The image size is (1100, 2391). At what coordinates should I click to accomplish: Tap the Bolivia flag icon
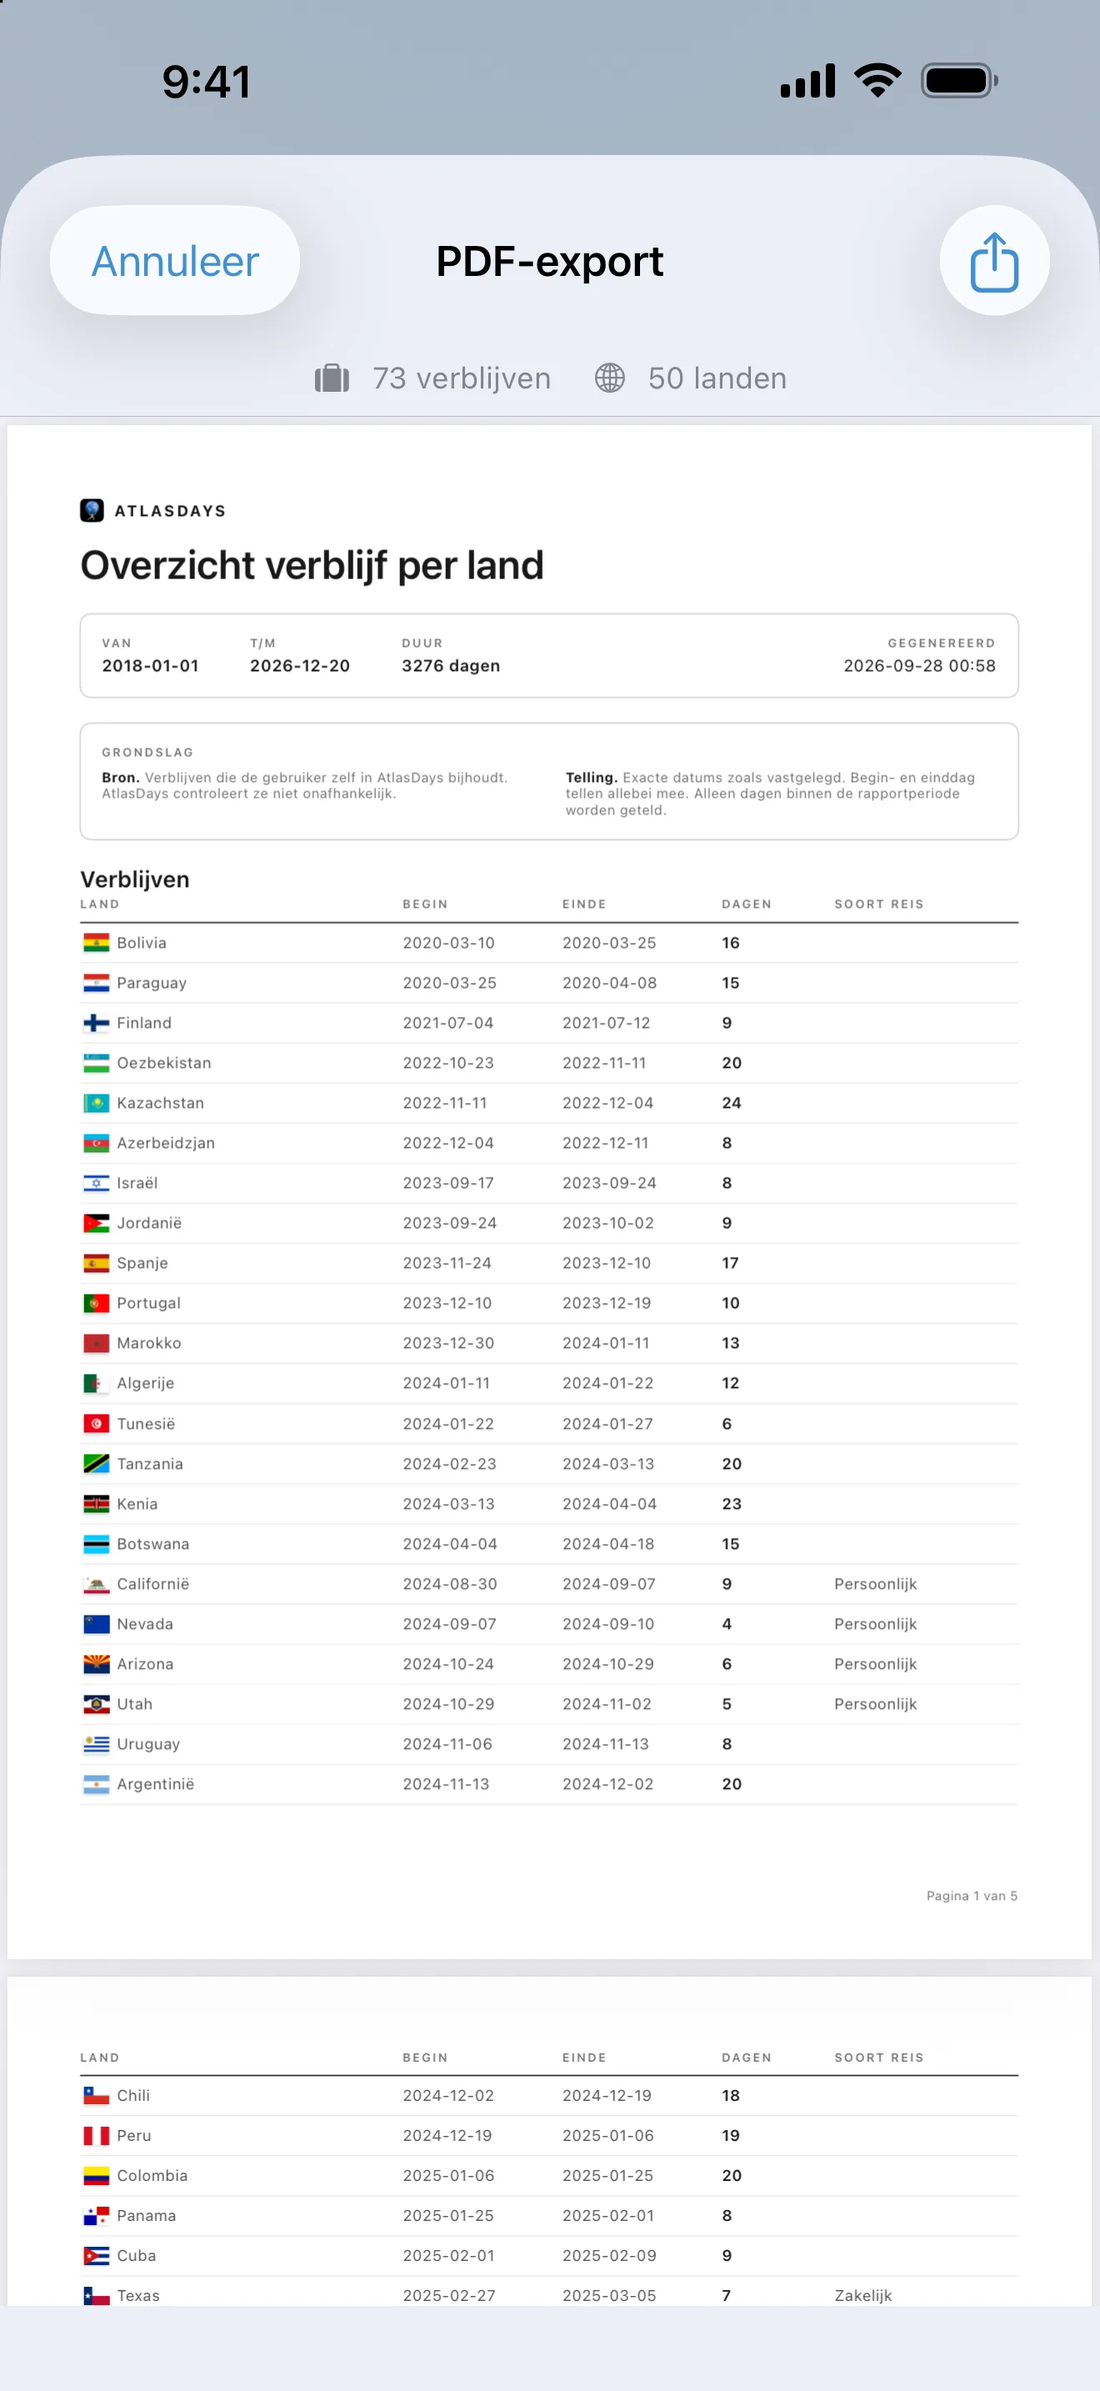click(97, 943)
